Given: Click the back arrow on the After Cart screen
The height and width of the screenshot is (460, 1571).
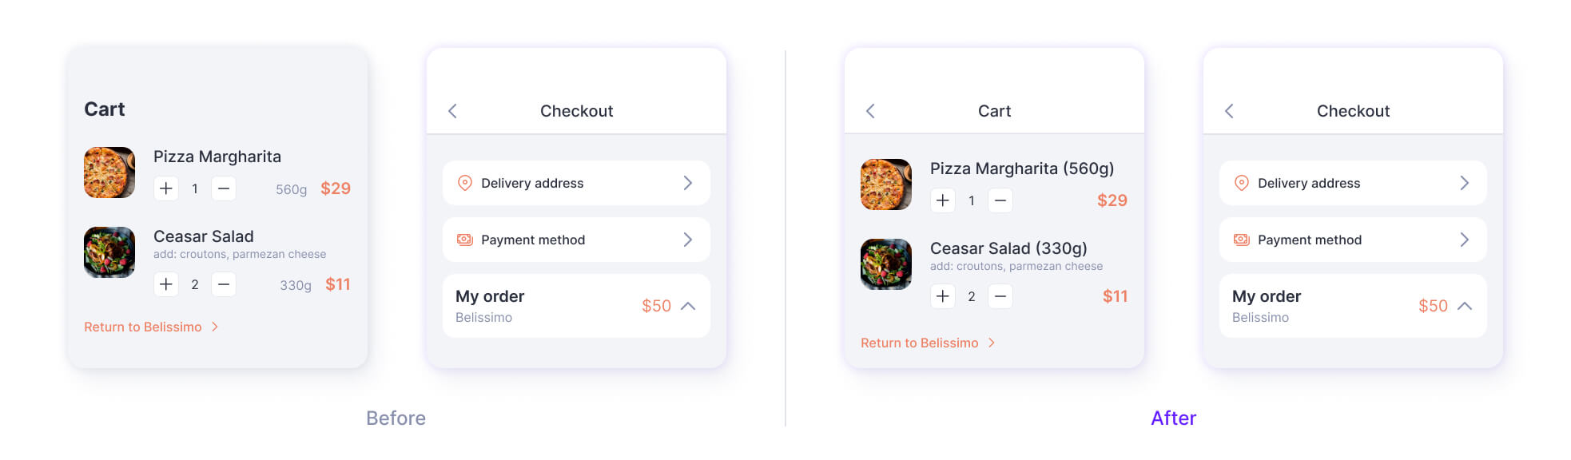Looking at the screenshot, I should [870, 111].
